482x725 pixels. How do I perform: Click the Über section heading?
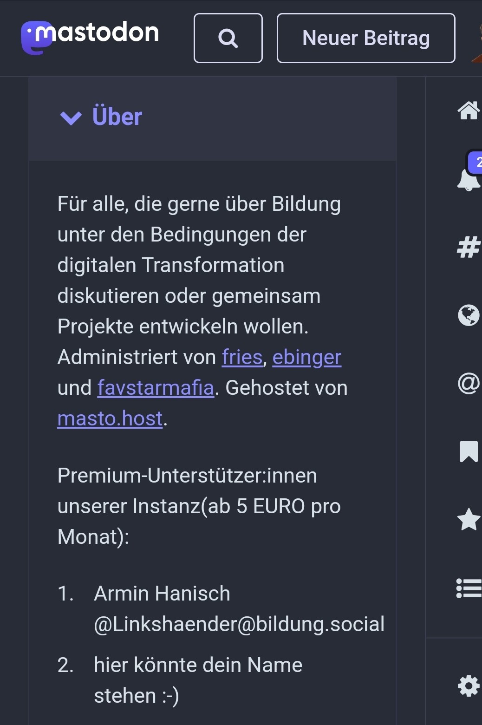(x=117, y=116)
